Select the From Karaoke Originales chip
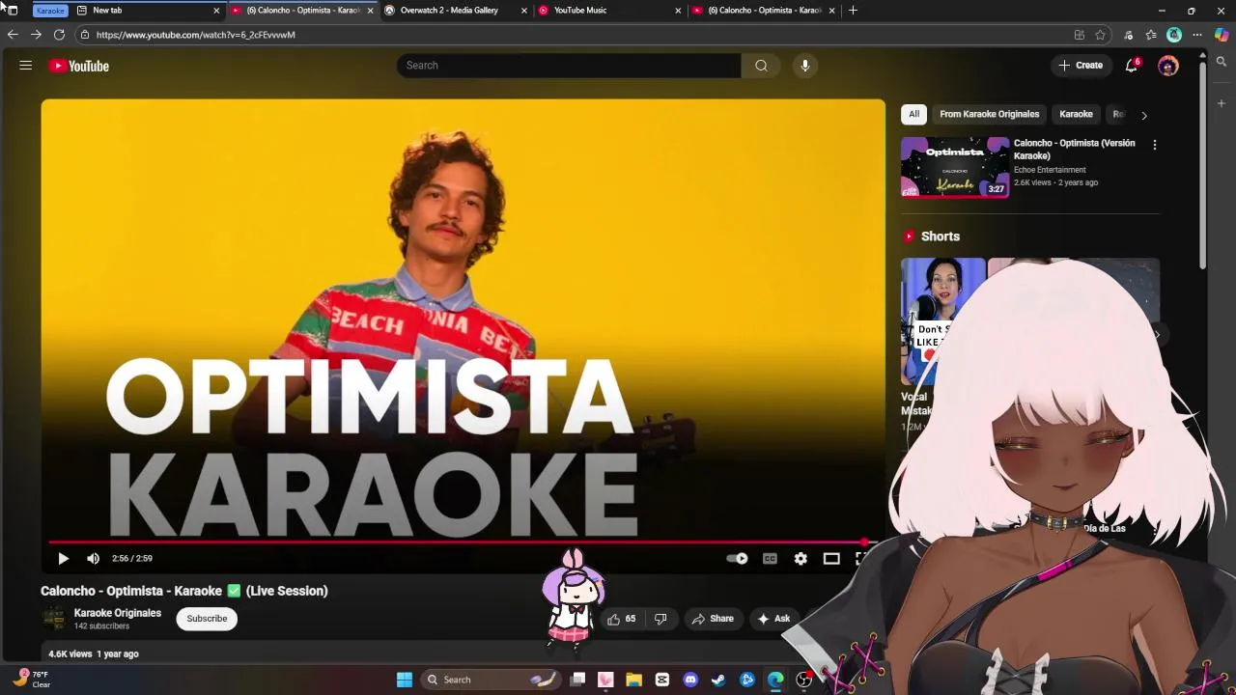1236x695 pixels. (989, 114)
